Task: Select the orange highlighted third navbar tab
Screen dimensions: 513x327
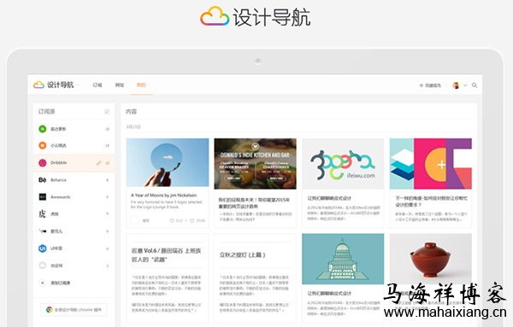Action: pos(141,85)
